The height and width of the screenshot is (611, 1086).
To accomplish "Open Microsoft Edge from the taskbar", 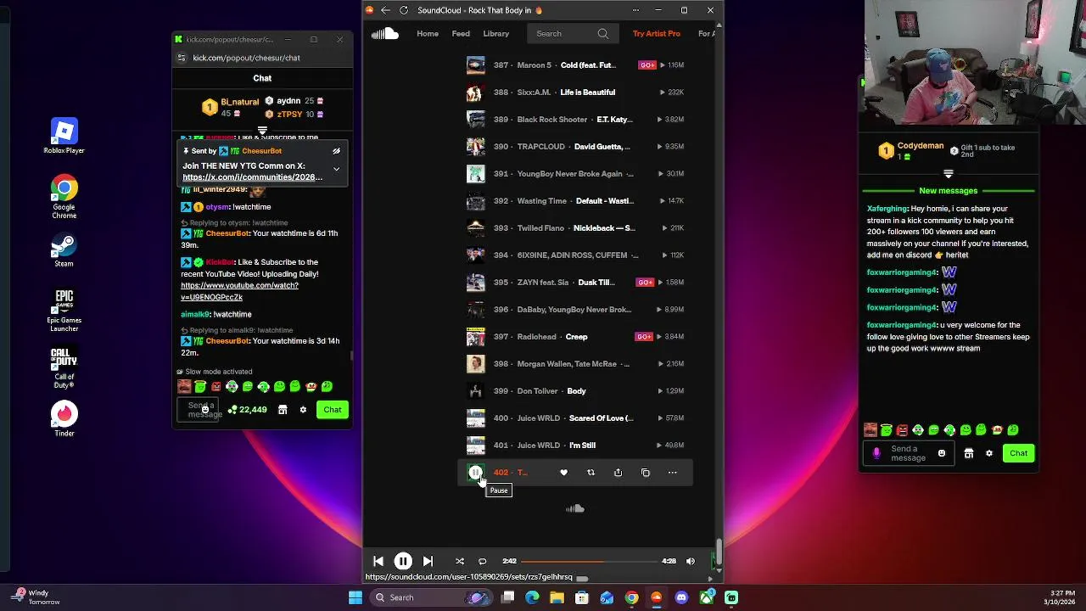I will (x=532, y=597).
